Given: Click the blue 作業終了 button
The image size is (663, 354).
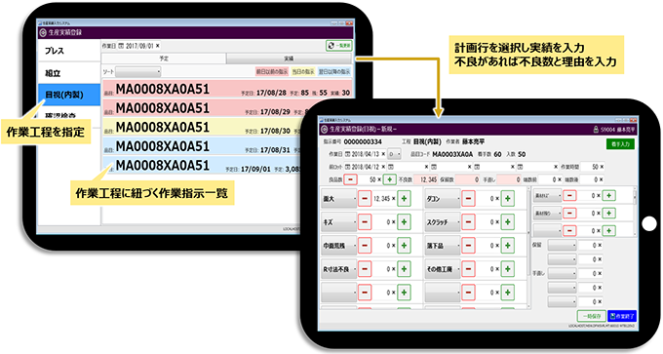Looking at the screenshot, I should (622, 316).
